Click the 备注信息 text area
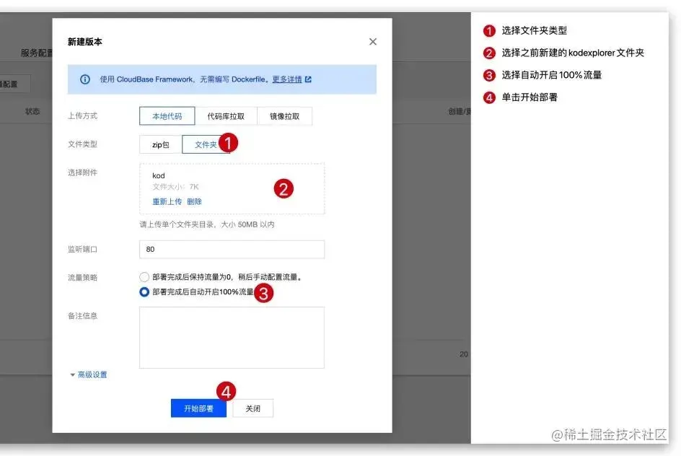 point(232,338)
